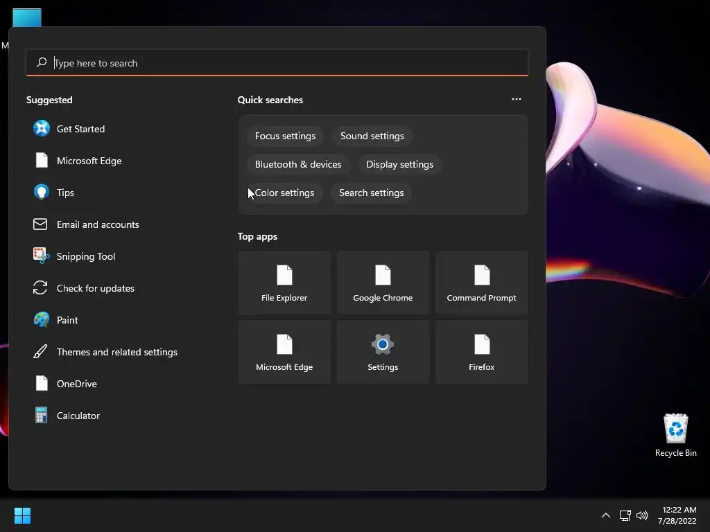The image size is (710, 532).
Task: Choose Color settings quick search
Action: (284, 193)
